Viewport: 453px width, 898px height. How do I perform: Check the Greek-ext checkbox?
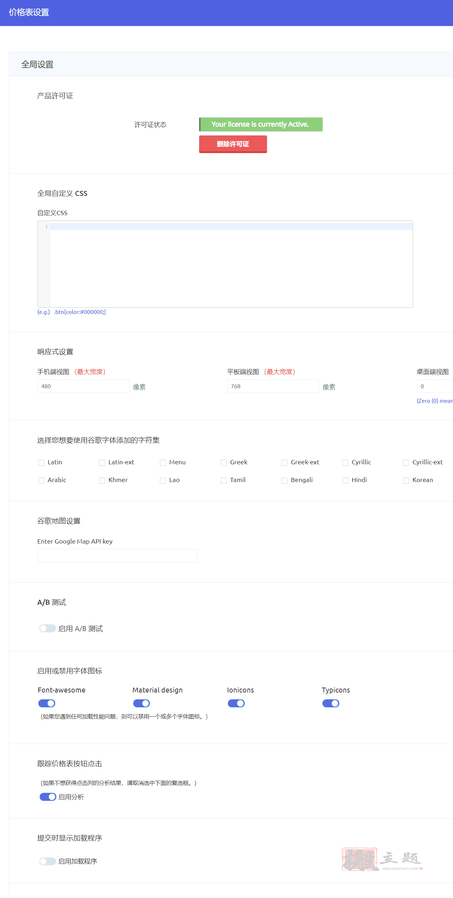(284, 463)
